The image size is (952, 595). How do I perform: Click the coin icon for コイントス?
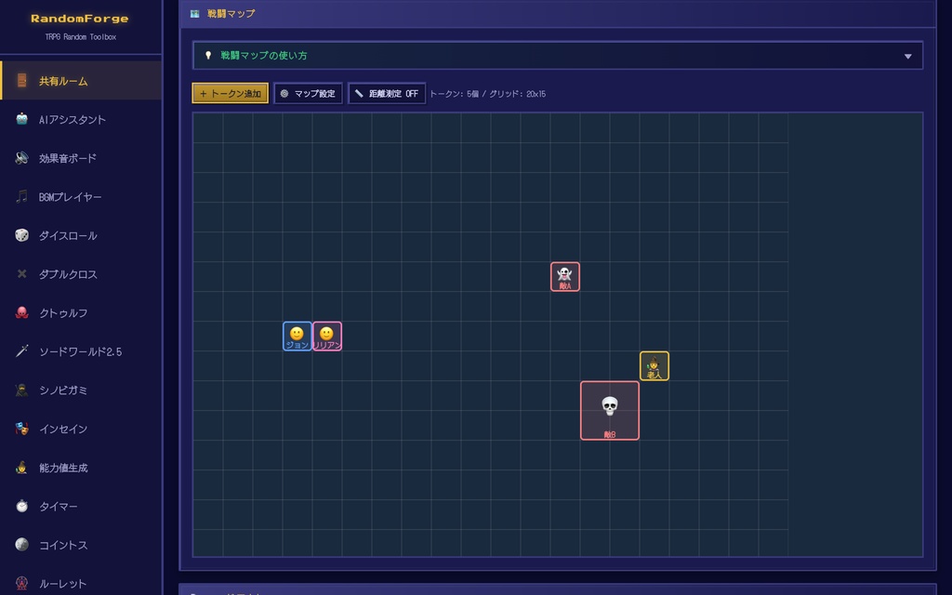pyautogui.click(x=22, y=545)
